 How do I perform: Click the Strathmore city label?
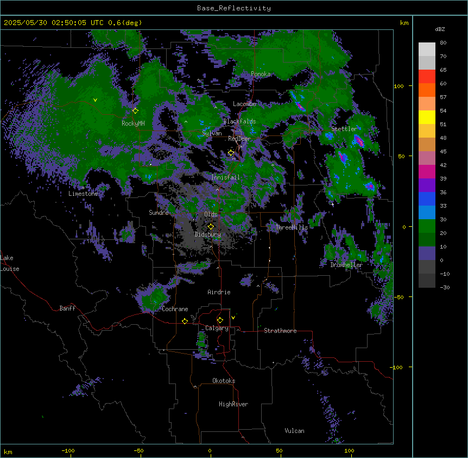coord(280,331)
